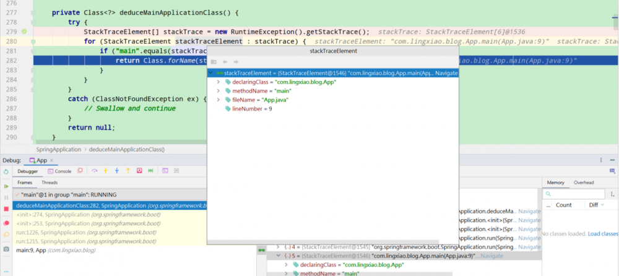Resume program with green play icon
The image size is (619, 276).
pos(6,186)
